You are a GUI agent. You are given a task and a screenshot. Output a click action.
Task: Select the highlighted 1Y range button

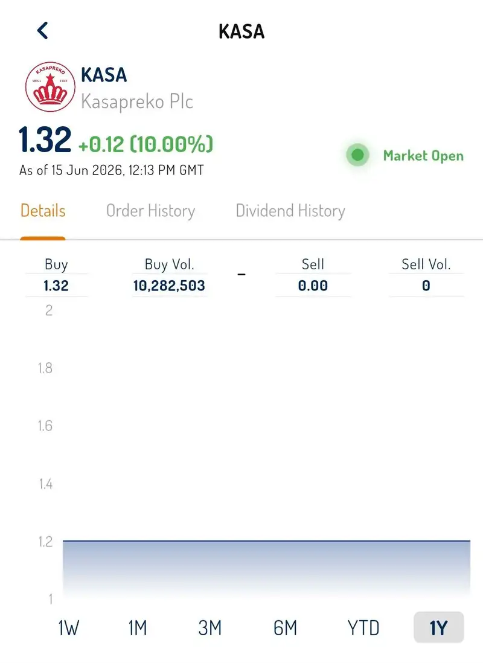(438, 627)
